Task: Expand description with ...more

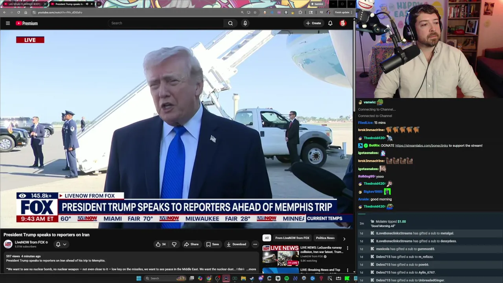Action: point(251,269)
